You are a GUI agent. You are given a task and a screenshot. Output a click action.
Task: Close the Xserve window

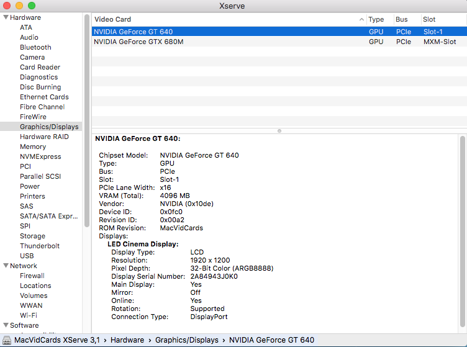7,6
